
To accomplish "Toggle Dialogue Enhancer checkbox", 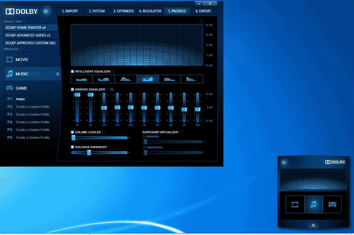I will click(x=72, y=147).
